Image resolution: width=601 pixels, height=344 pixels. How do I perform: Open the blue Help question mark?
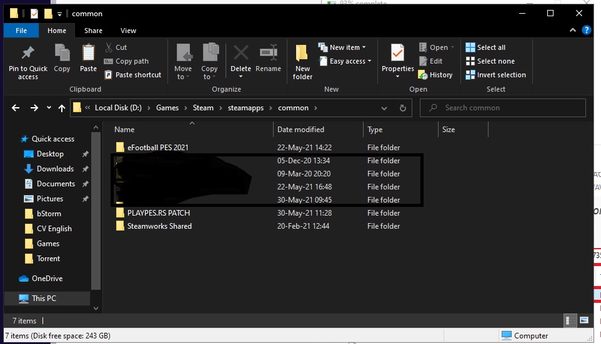click(587, 30)
